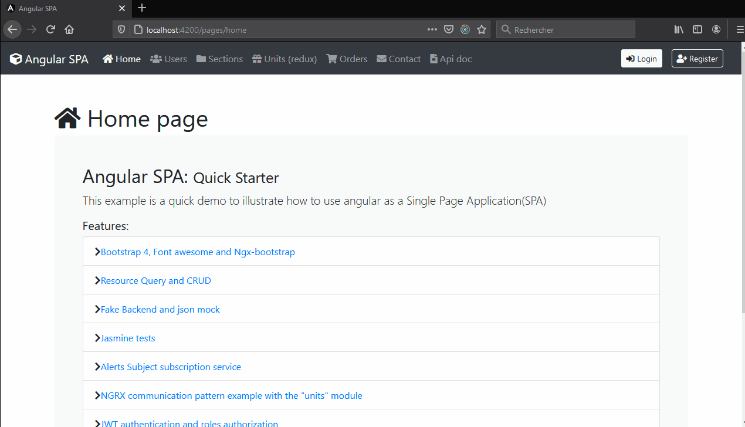Toggle the bookmark star for this page

pyautogui.click(x=481, y=29)
